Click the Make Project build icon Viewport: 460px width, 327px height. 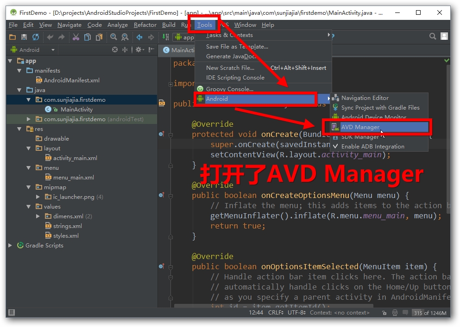pos(166,37)
